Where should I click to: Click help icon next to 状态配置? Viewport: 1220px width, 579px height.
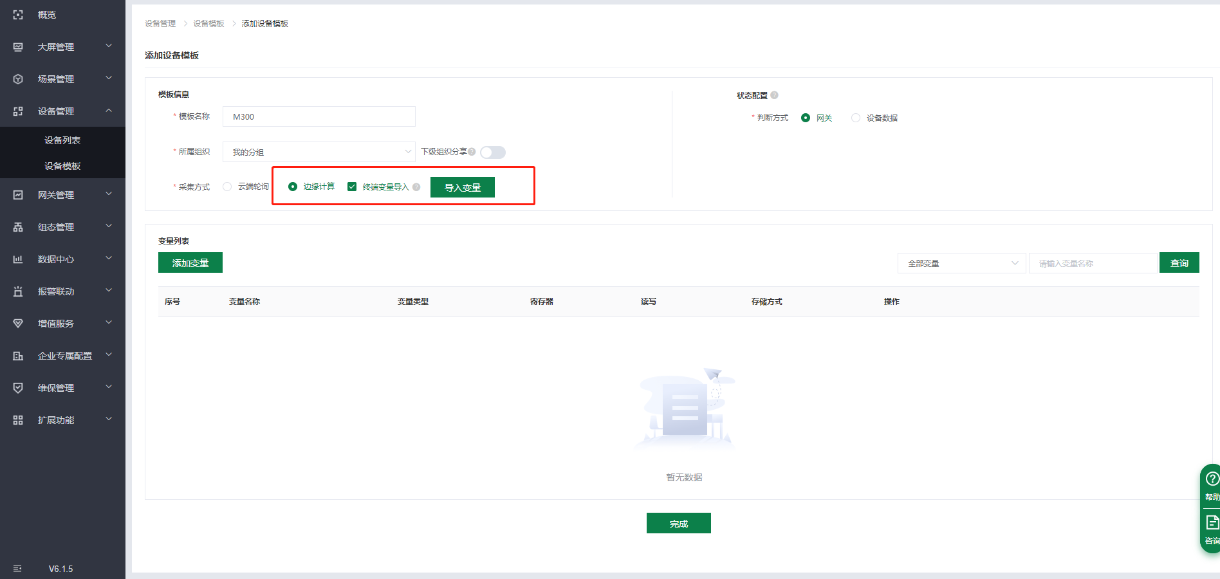point(774,95)
